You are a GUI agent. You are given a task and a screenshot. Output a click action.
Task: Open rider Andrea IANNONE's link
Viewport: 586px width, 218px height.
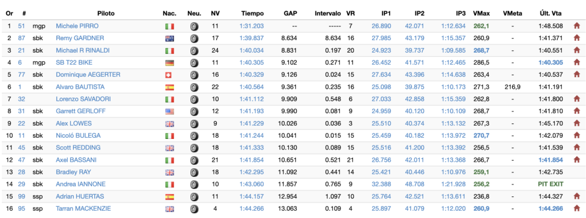tap(80, 184)
